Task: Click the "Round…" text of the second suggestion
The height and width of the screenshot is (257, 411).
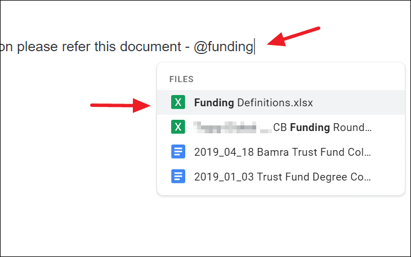Action: coord(352,128)
